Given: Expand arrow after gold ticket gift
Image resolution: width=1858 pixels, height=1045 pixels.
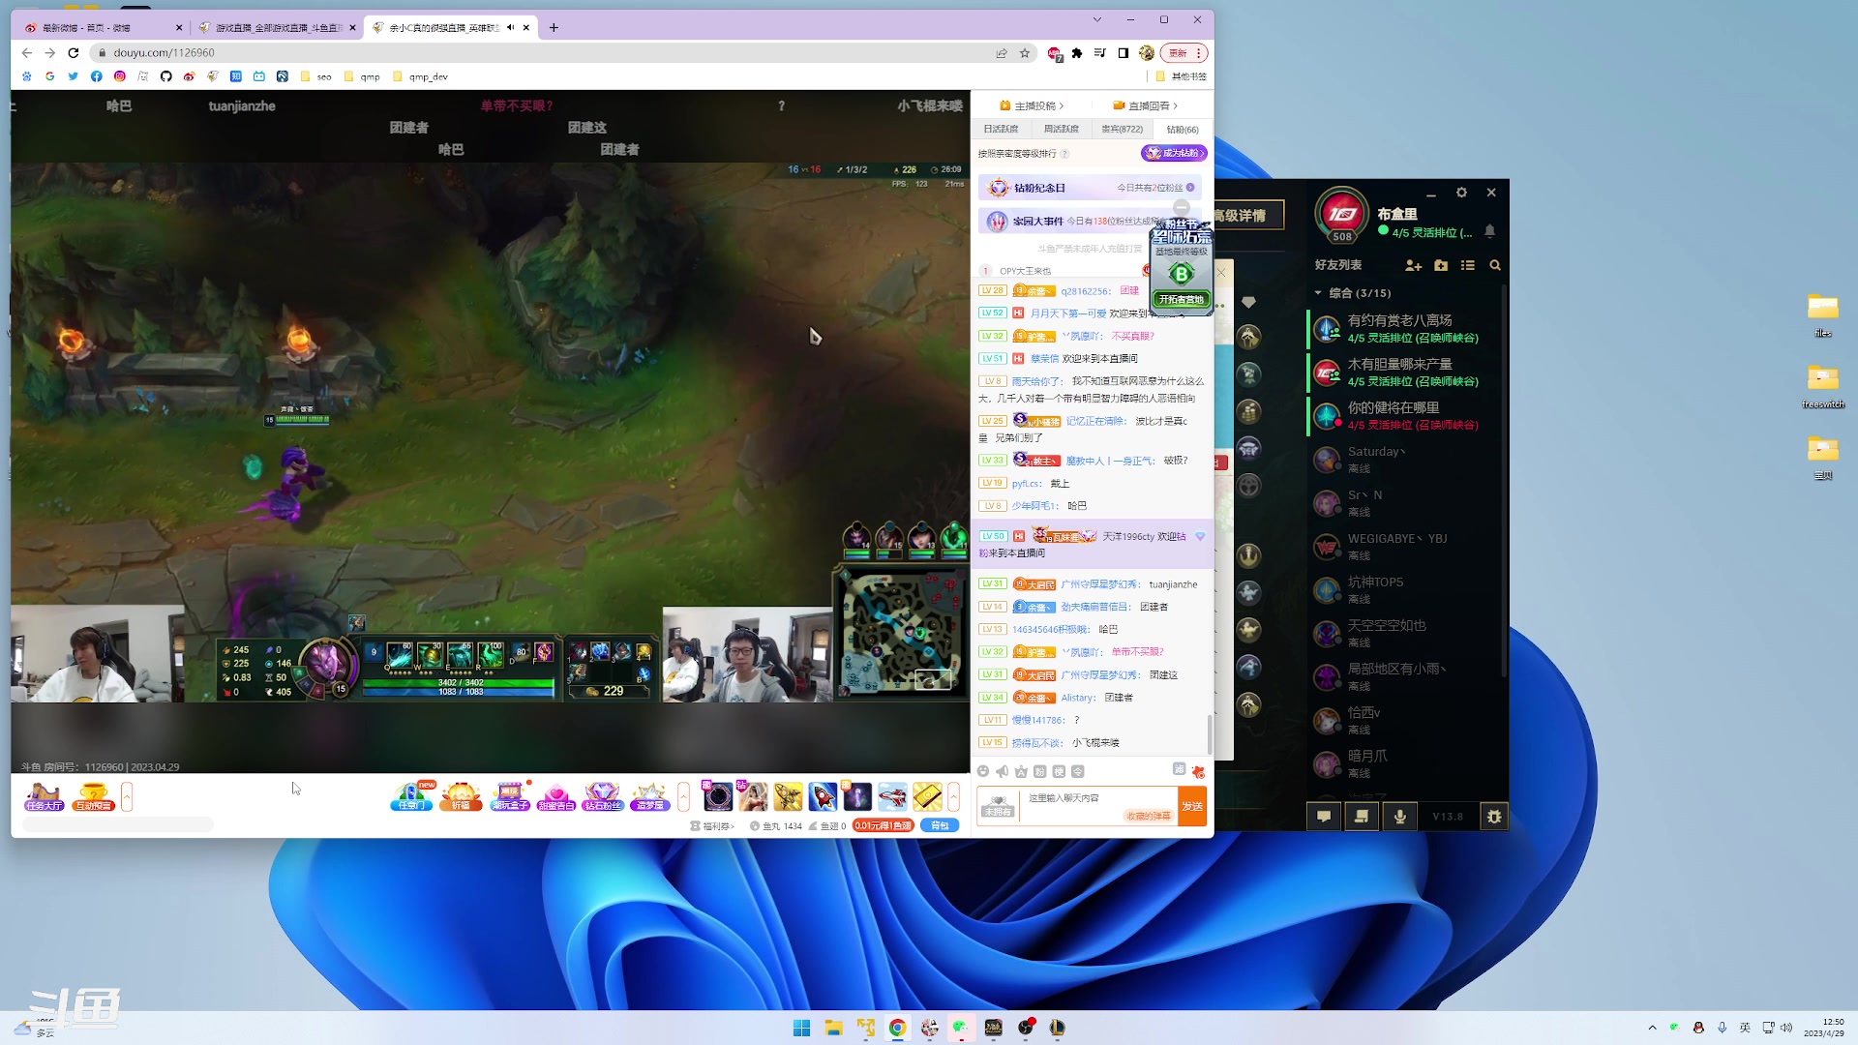Looking at the screenshot, I should click(953, 796).
